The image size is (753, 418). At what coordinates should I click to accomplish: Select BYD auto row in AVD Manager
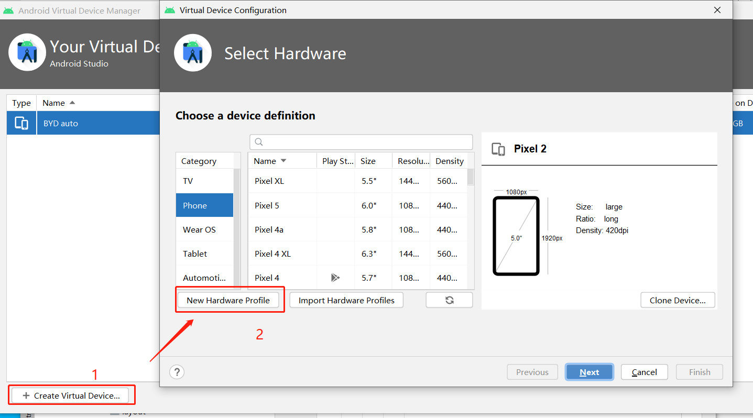(x=83, y=123)
